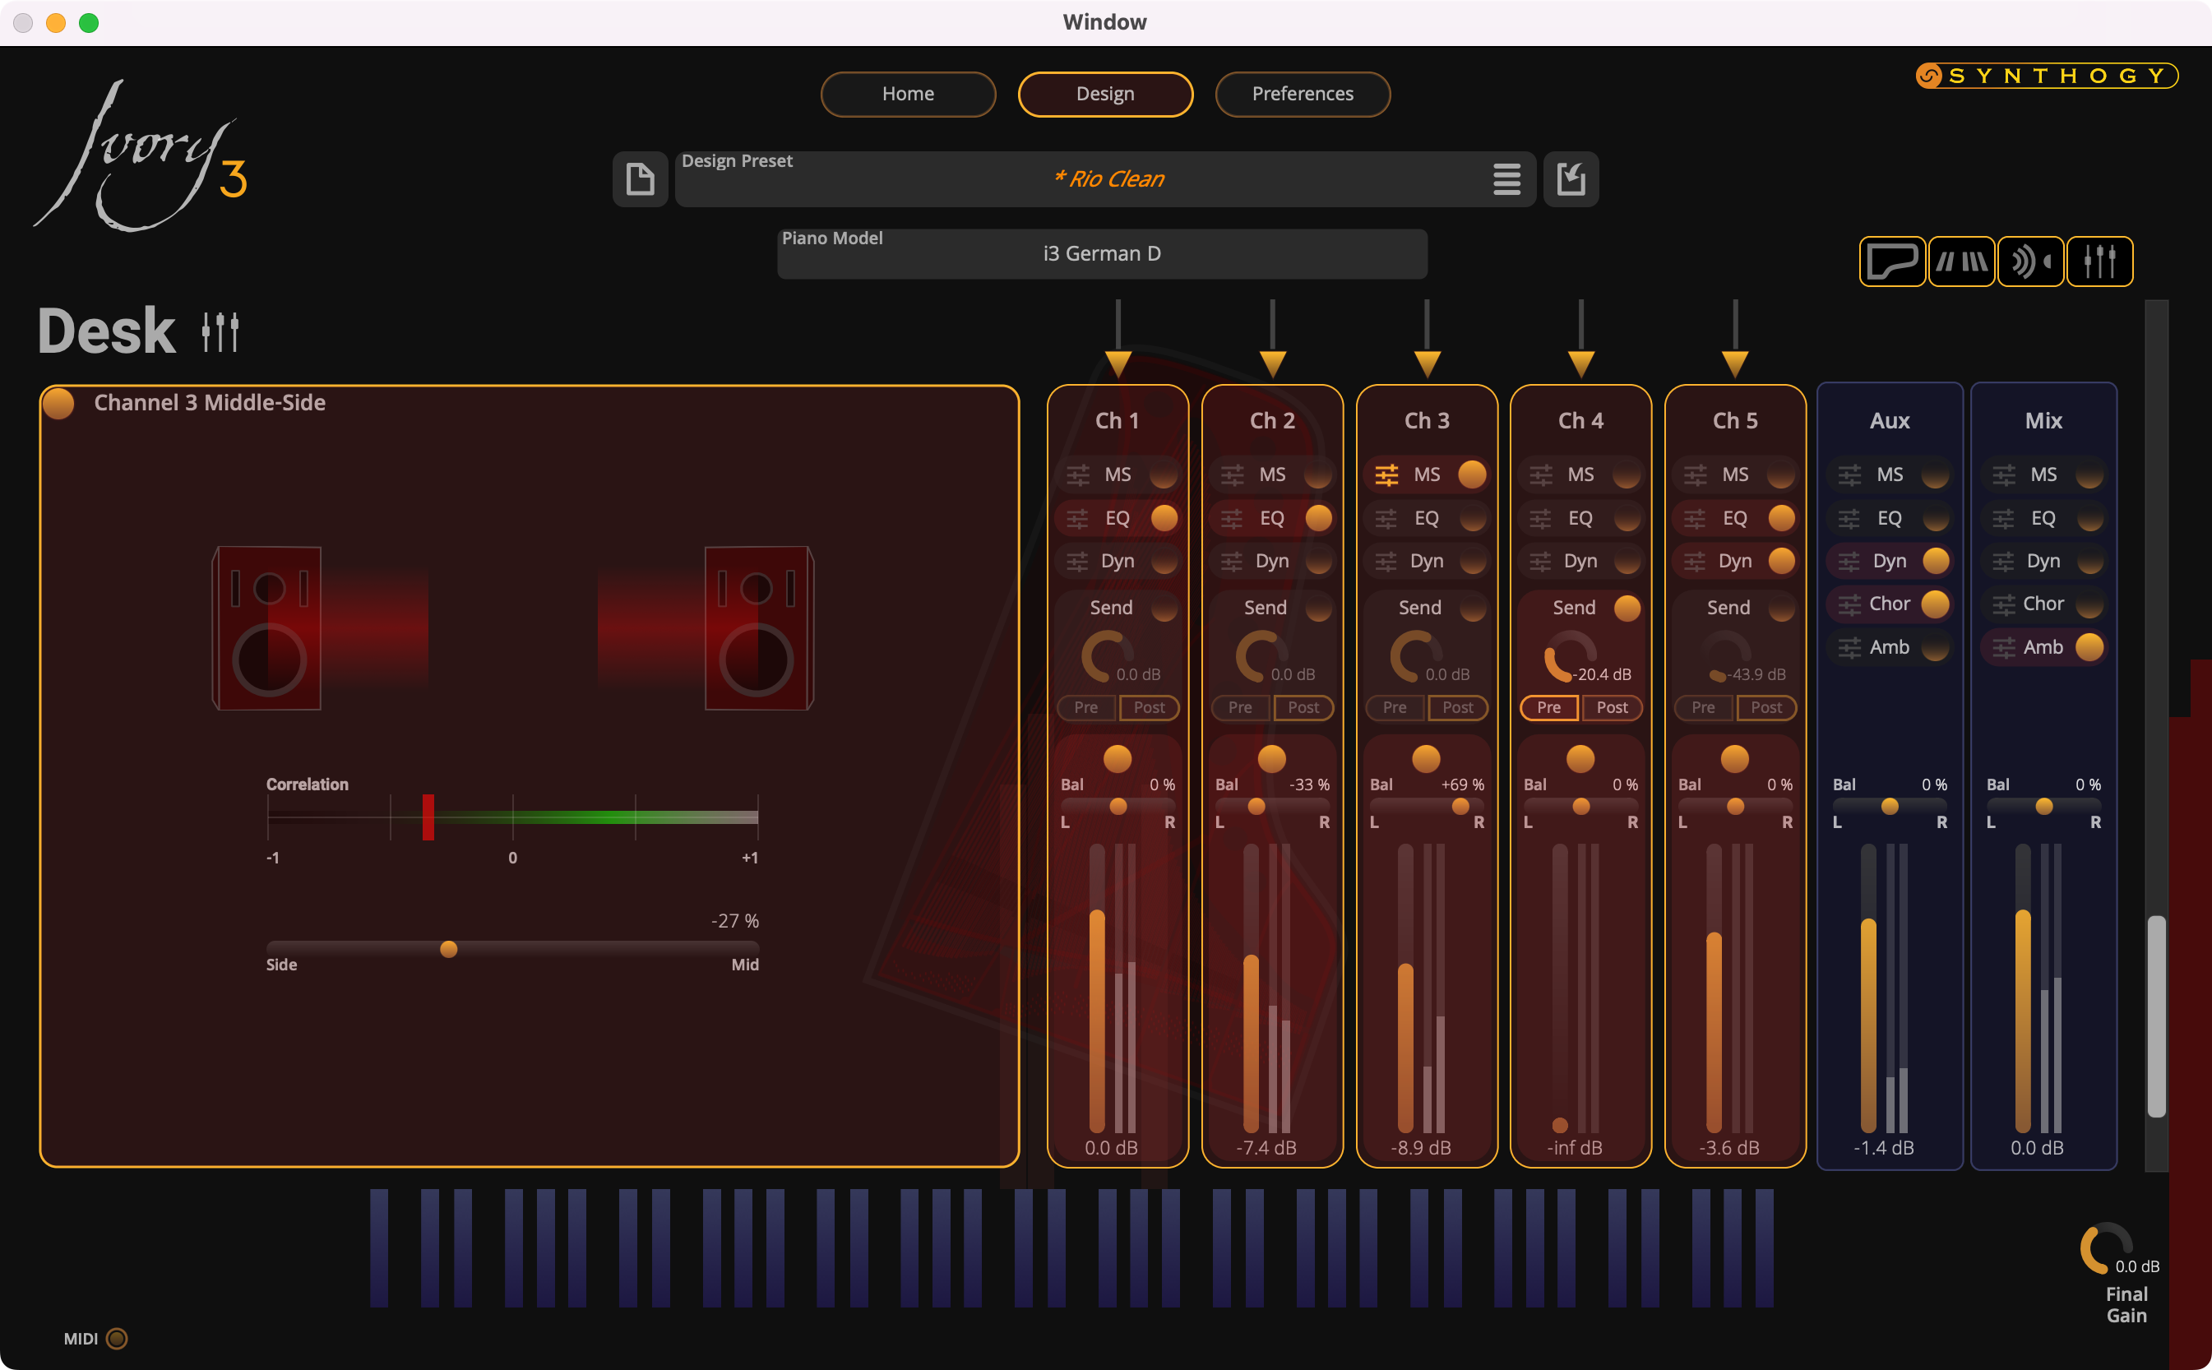The height and width of the screenshot is (1370, 2212).
Task: Disable Ch 3 MS toggle
Action: (x=1472, y=474)
